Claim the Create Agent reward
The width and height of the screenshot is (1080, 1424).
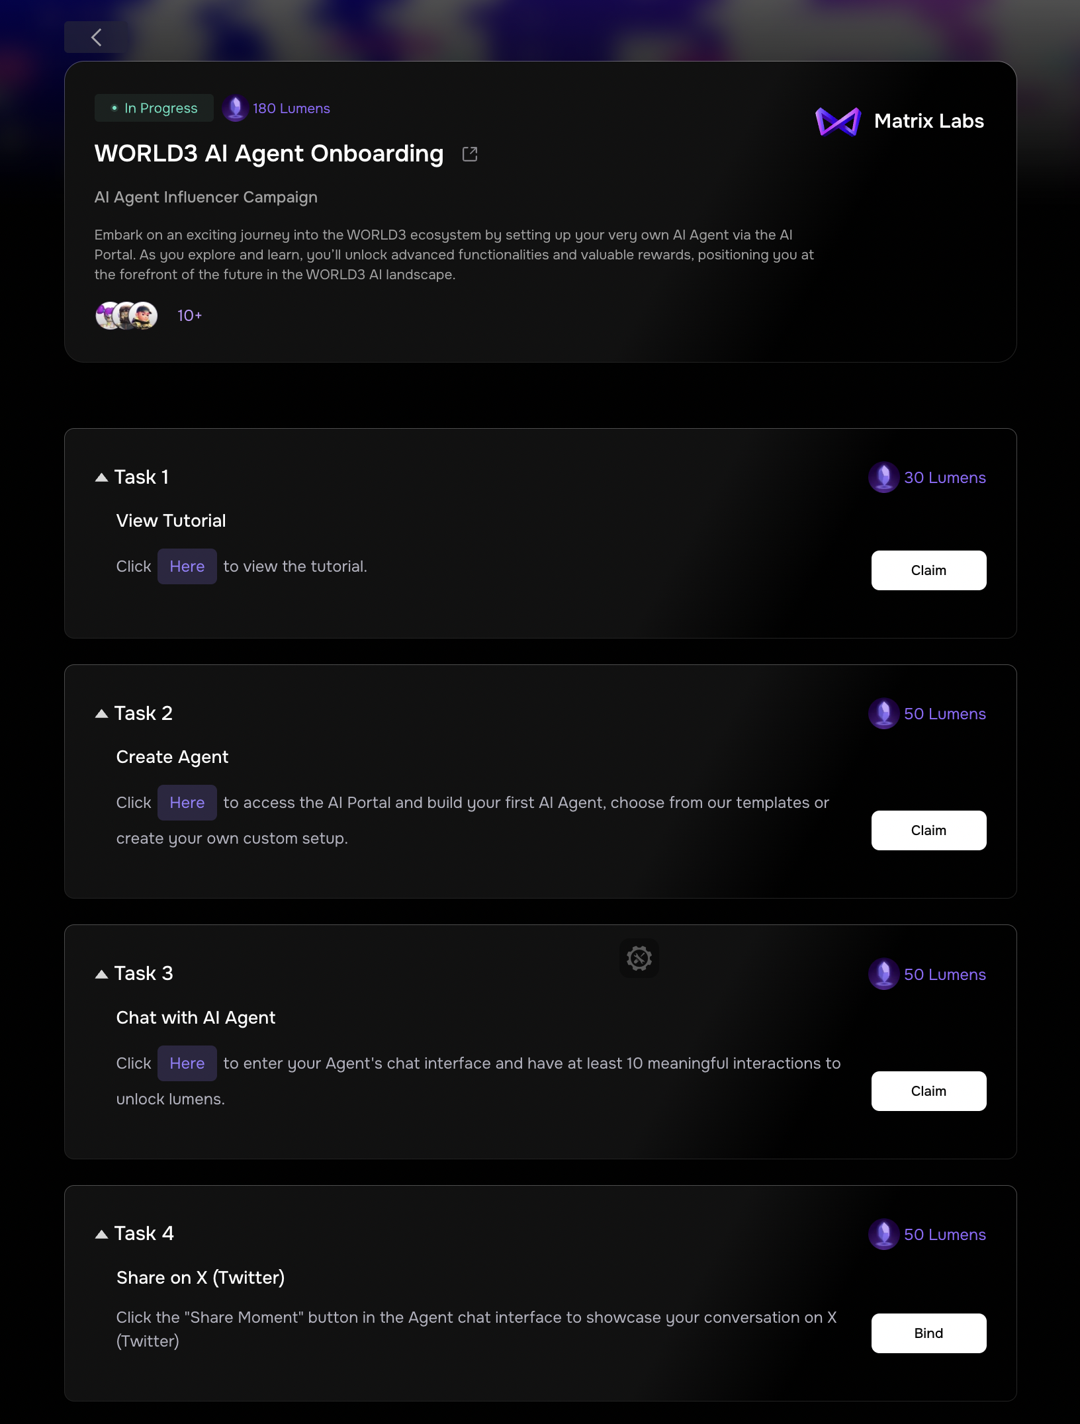928,830
